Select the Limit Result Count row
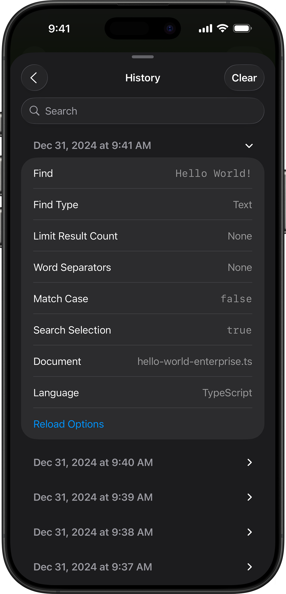The image size is (286, 594). 142,236
